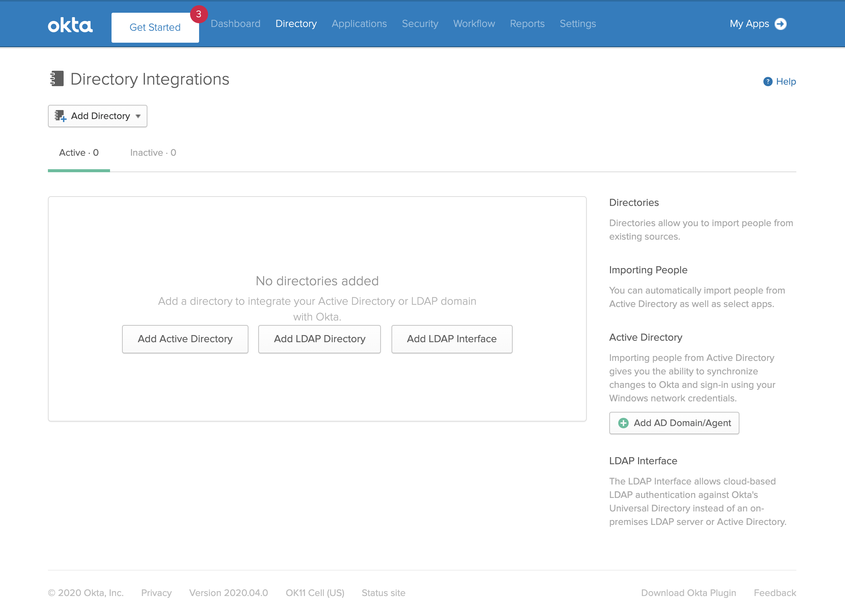Screen dimensions: 845x608
Task: Open the Security menu
Action: pos(420,24)
